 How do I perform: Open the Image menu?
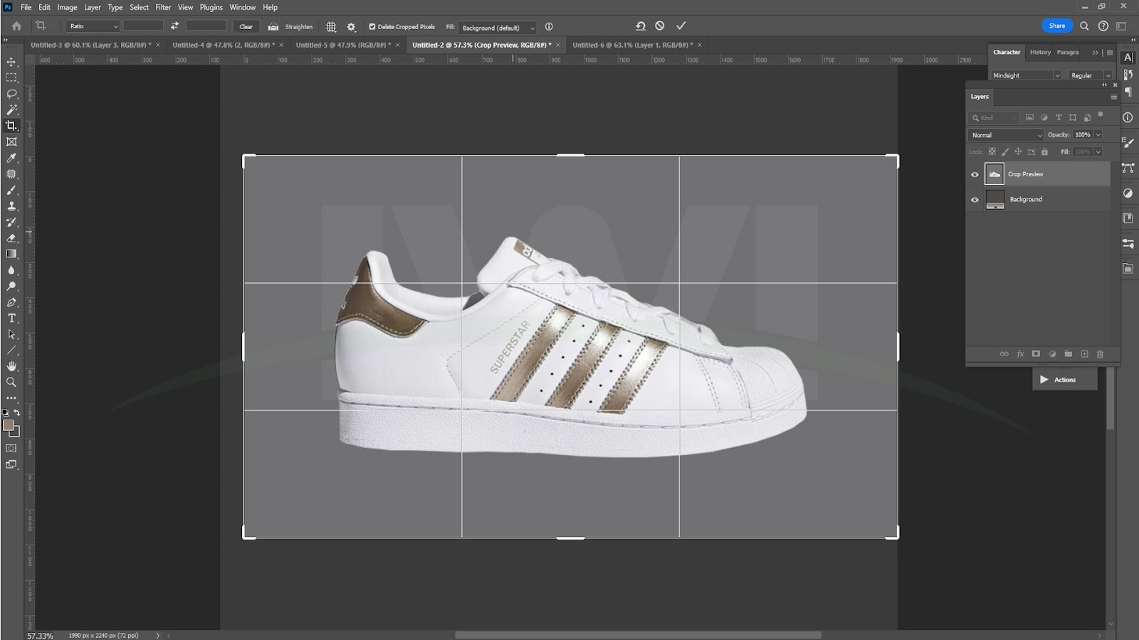click(67, 7)
